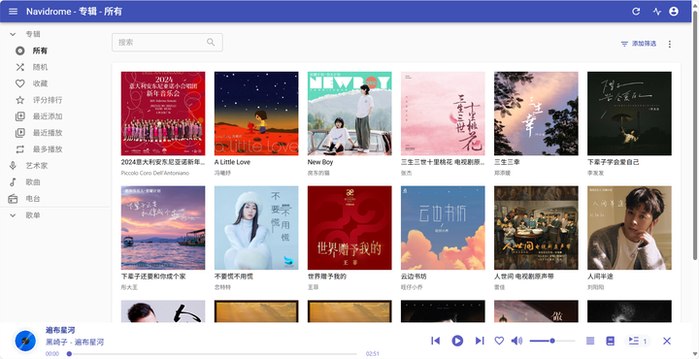
Task: Open the activity panel icon
Action: (x=656, y=12)
